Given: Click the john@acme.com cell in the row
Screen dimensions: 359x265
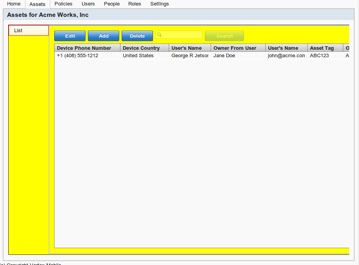Looking at the screenshot, I should 286,56.
